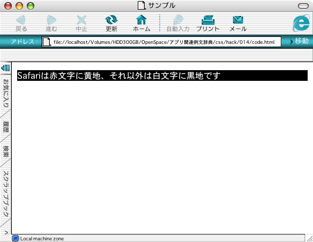Viewport: 313px width, 242px height.
Task: Click the Stop (中止) toolbar icon
Action: [81, 20]
